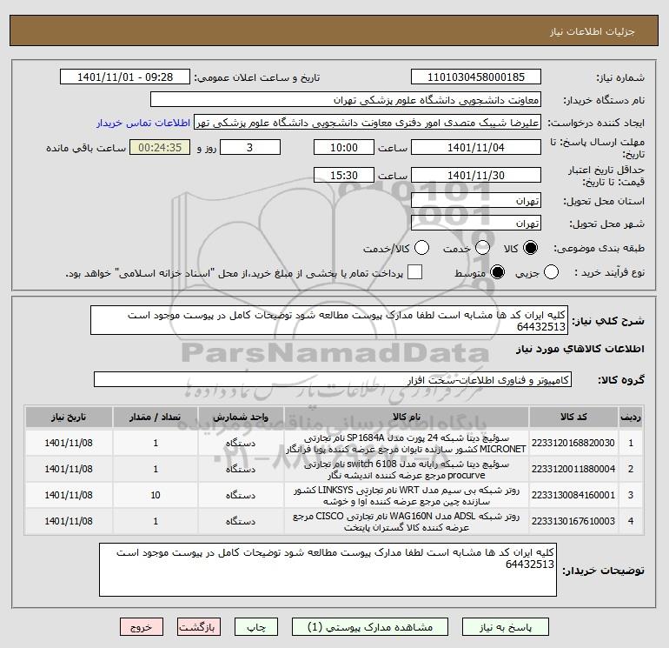669x648 pixels.
Task: Click the تعداد / مقدار column header
Action: [156, 417]
